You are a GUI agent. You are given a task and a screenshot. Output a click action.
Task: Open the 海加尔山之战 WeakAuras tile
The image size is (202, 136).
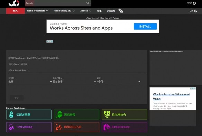(x=76, y=127)
